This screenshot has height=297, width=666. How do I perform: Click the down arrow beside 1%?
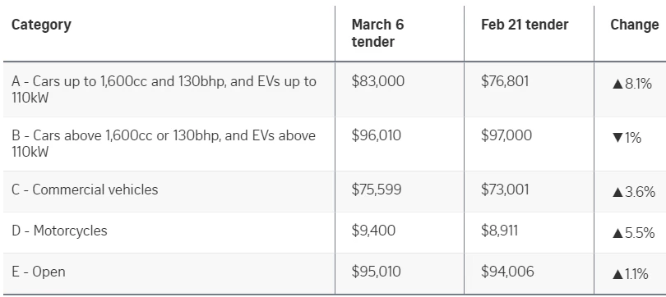click(617, 138)
